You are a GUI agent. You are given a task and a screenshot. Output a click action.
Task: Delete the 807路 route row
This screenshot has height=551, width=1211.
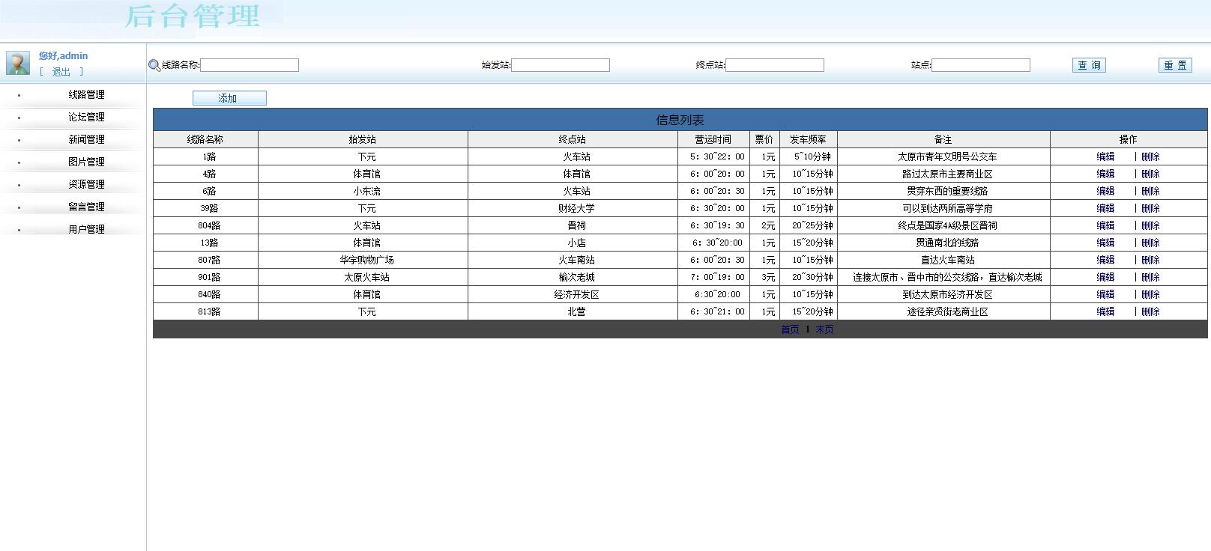(x=1150, y=260)
